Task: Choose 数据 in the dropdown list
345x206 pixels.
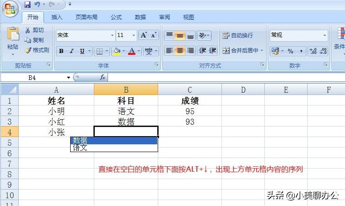Action: pyautogui.click(x=114, y=140)
